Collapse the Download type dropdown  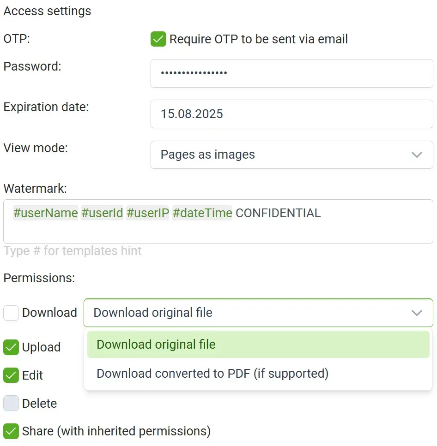[x=249, y=313]
